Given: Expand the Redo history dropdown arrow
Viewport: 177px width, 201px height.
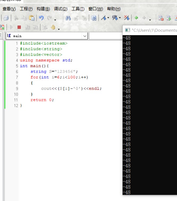Looking at the screenshot, I should 55,20.
